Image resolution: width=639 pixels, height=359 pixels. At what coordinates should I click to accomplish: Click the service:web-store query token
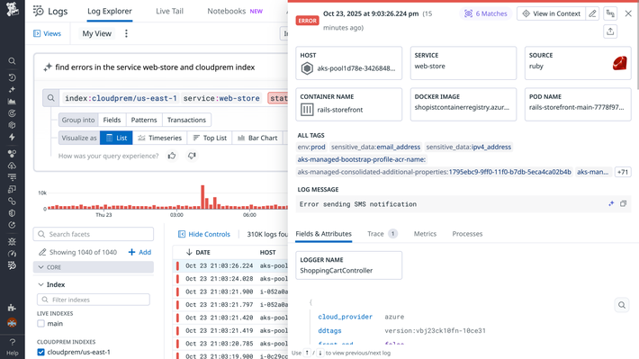(221, 98)
